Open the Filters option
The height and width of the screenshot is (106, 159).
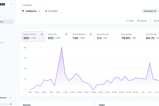click(x=130, y=21)
